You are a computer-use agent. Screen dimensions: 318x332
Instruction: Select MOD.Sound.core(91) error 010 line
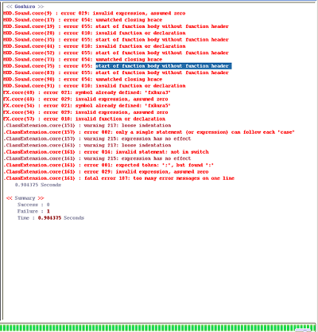[95, 86]
